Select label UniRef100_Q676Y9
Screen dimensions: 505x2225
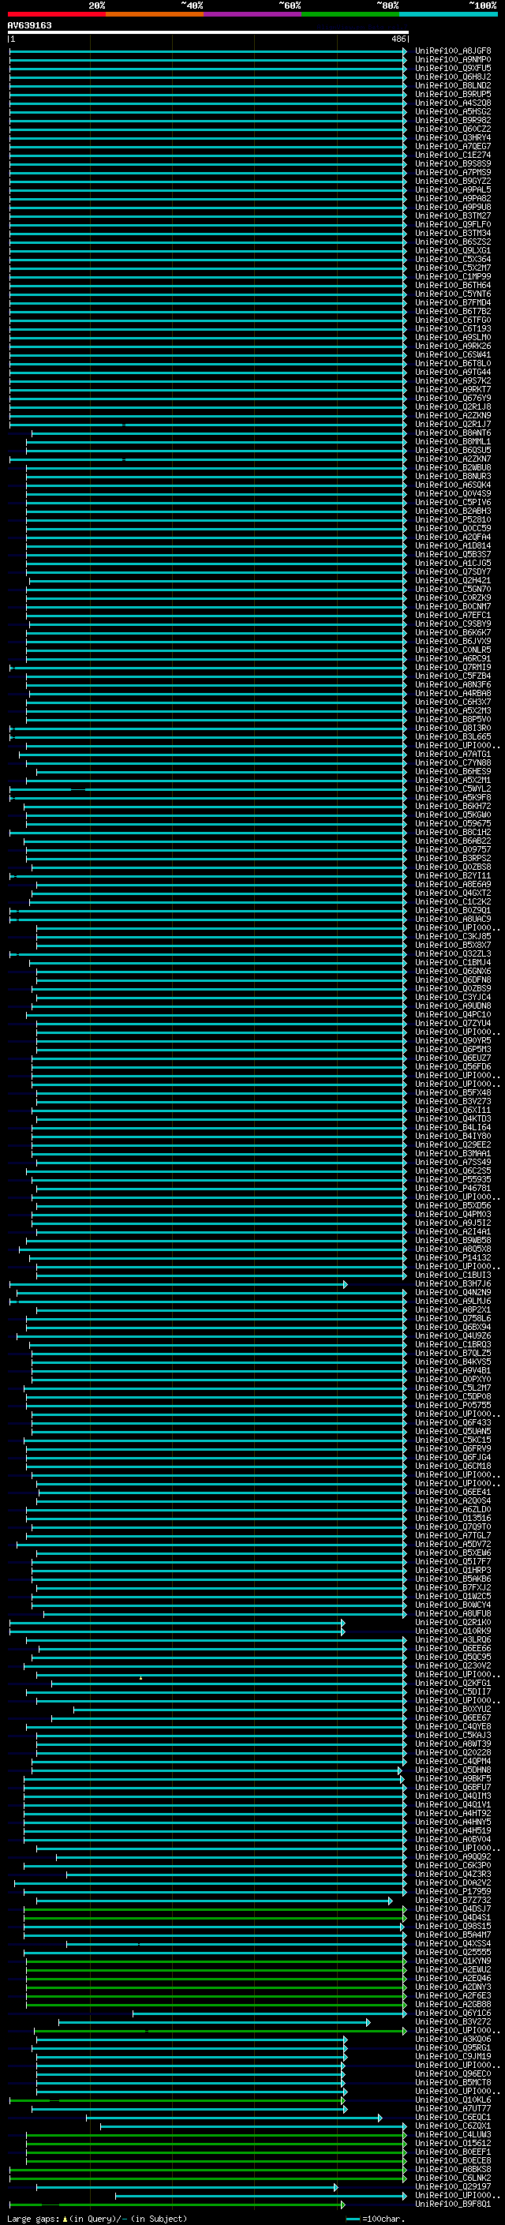tap(453, 398)
